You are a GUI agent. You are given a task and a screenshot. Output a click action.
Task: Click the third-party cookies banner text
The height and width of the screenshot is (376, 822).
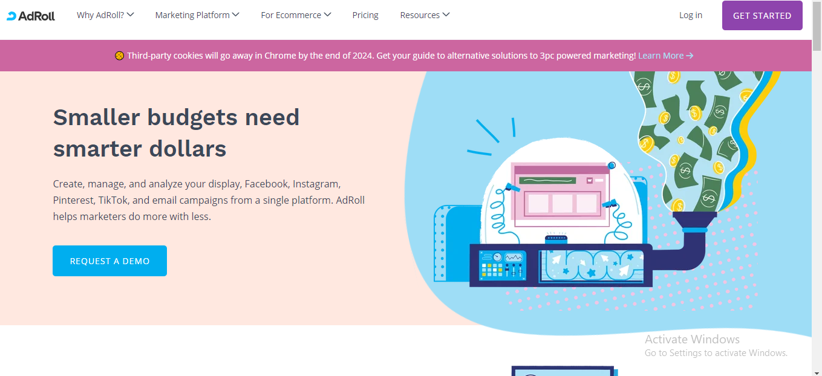pos(382,56)
